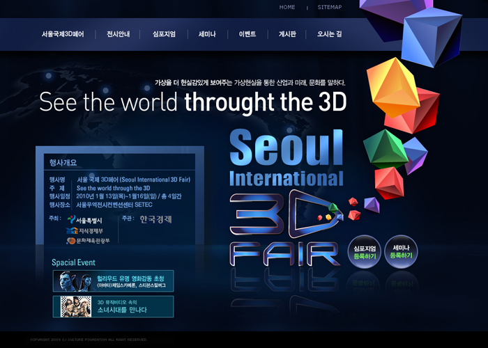
Task: Open the Avatar Hollywood film event banner
Action: click(113, 281)
